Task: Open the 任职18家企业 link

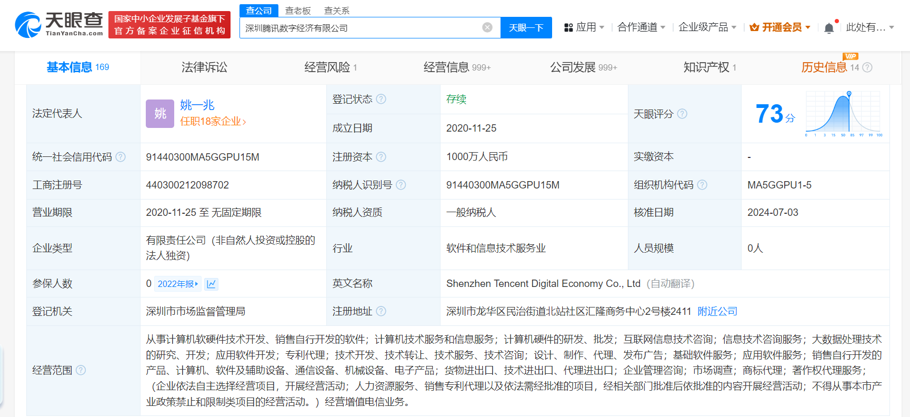Action: (213, 122)
